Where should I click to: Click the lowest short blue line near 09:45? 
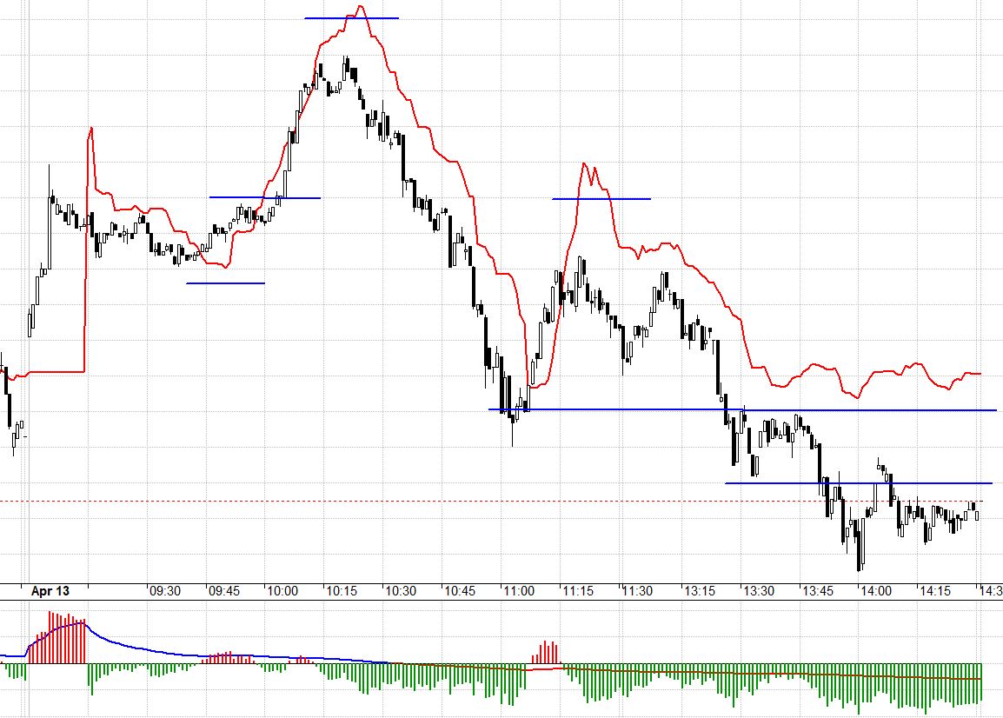click(x=225, y=283)
